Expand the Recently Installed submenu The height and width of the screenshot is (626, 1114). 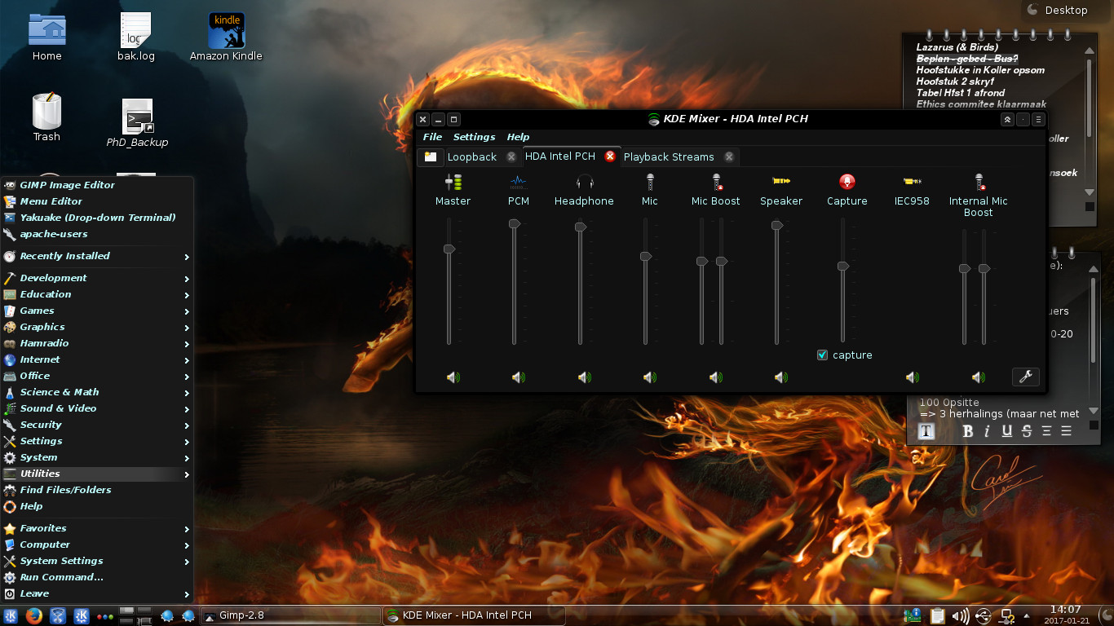(x=64, y=256)
